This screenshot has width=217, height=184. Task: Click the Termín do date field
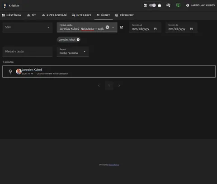click(181, 27)
